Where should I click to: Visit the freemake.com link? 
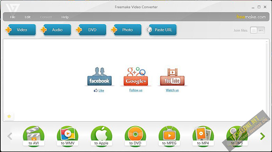(x=251, y=17)
